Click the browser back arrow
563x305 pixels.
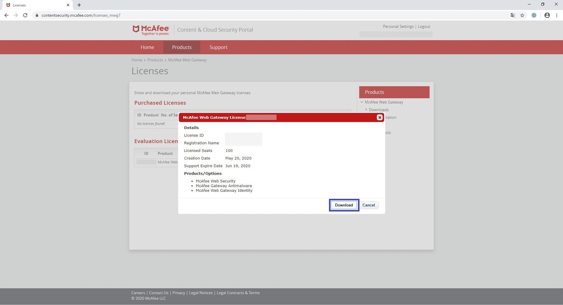(x=6, y=15)
